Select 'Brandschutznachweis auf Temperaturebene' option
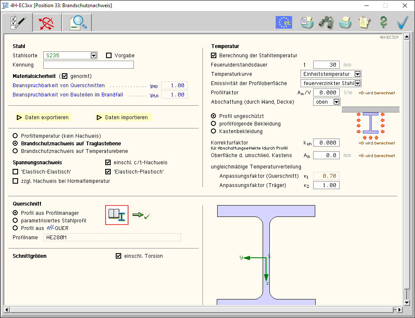The image size is (415, 318). [16, 151]
